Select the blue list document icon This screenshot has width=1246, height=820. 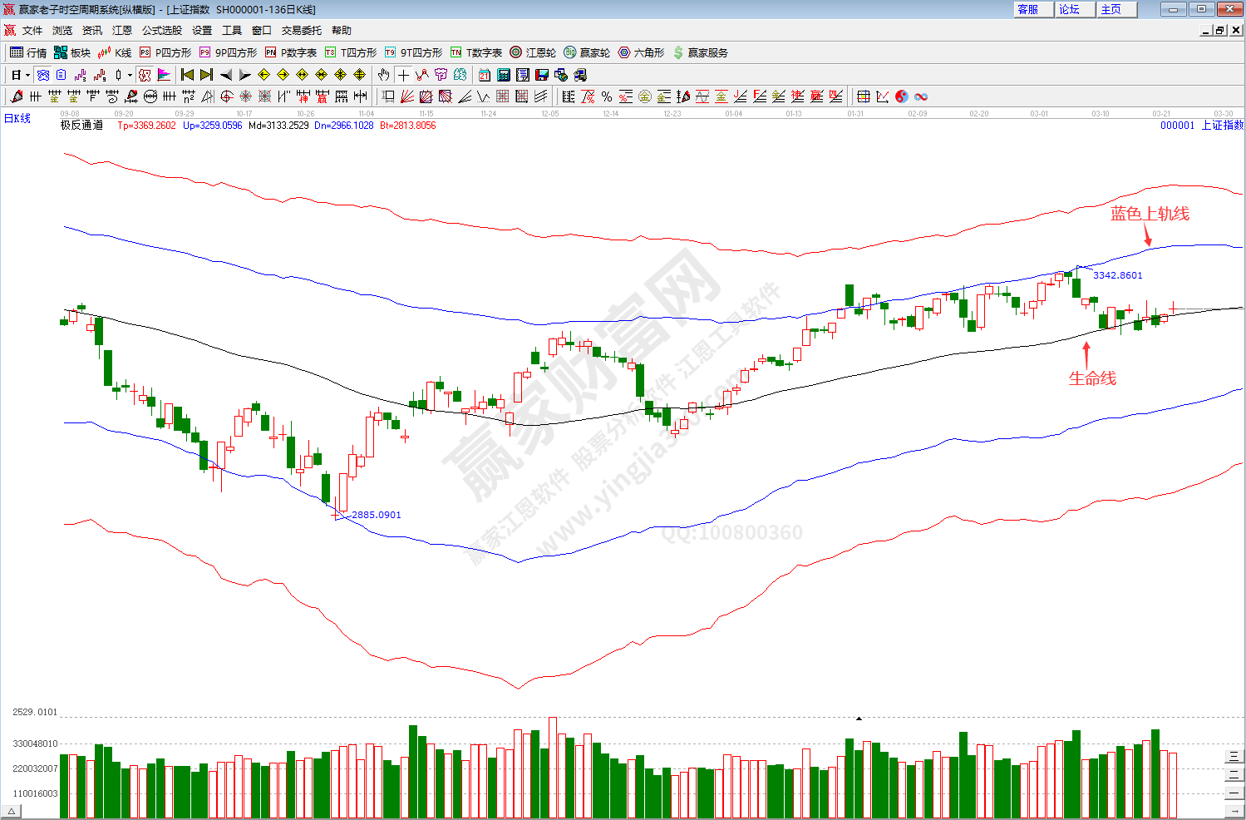point(62,75)
